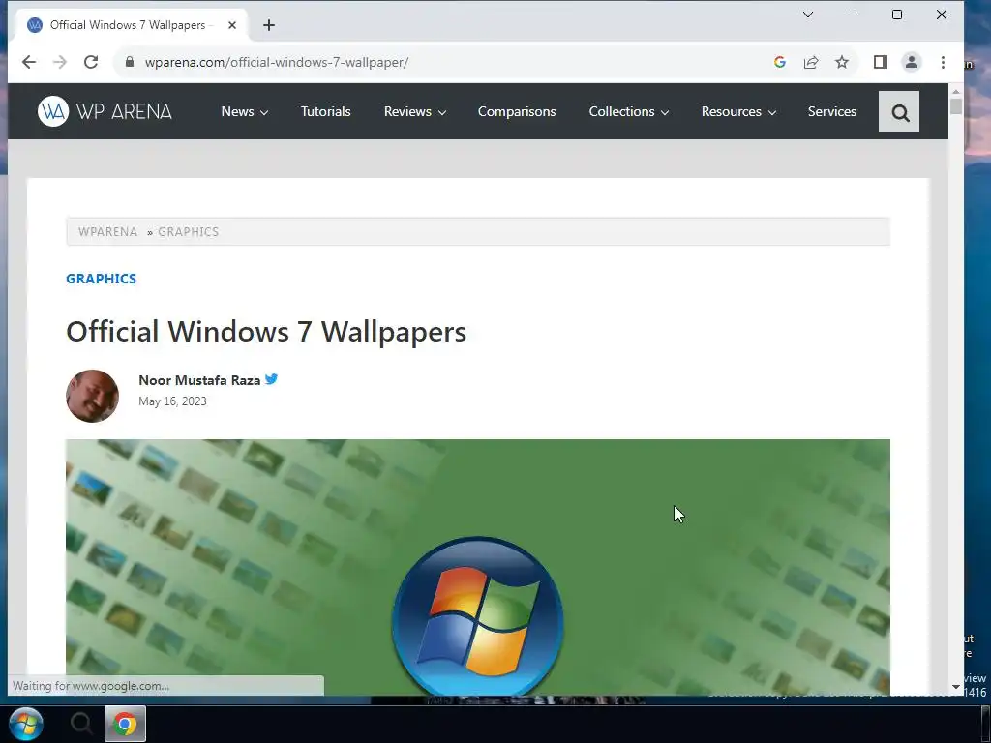Viewport: 991px width, 743px height.
Task: Open the Services menu item
Action: click(x=831, y=111)
